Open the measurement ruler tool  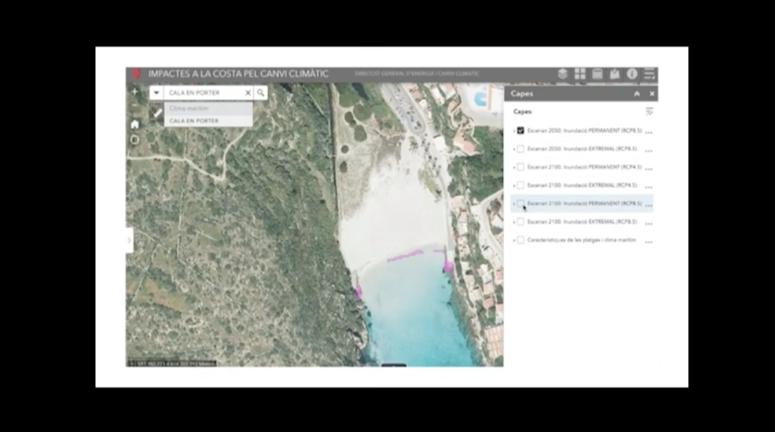coord(157,113)
